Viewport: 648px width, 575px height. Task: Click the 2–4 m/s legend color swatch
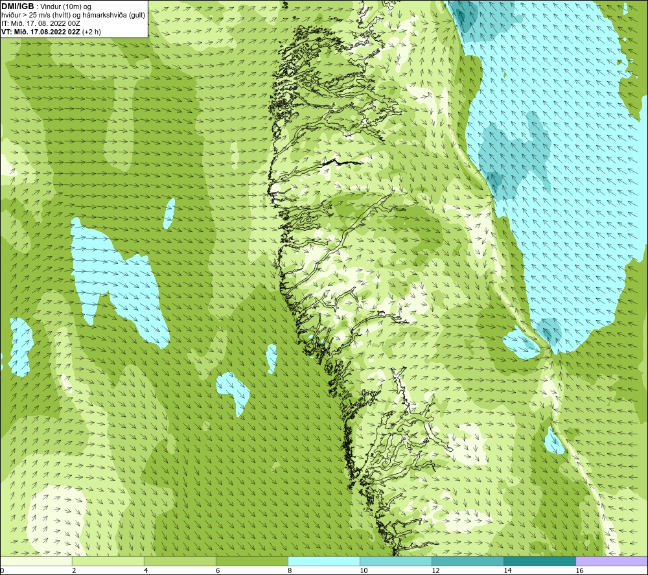tap(108, 561)
